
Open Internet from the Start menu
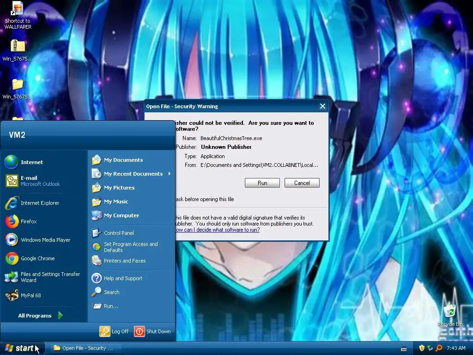[x=32, y=162]
